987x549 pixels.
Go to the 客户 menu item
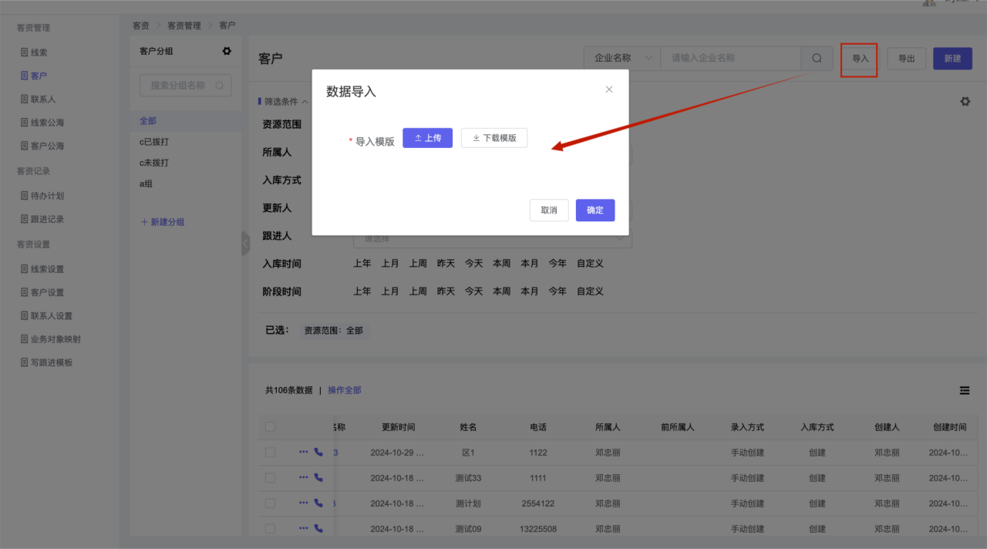click(39, 76)
